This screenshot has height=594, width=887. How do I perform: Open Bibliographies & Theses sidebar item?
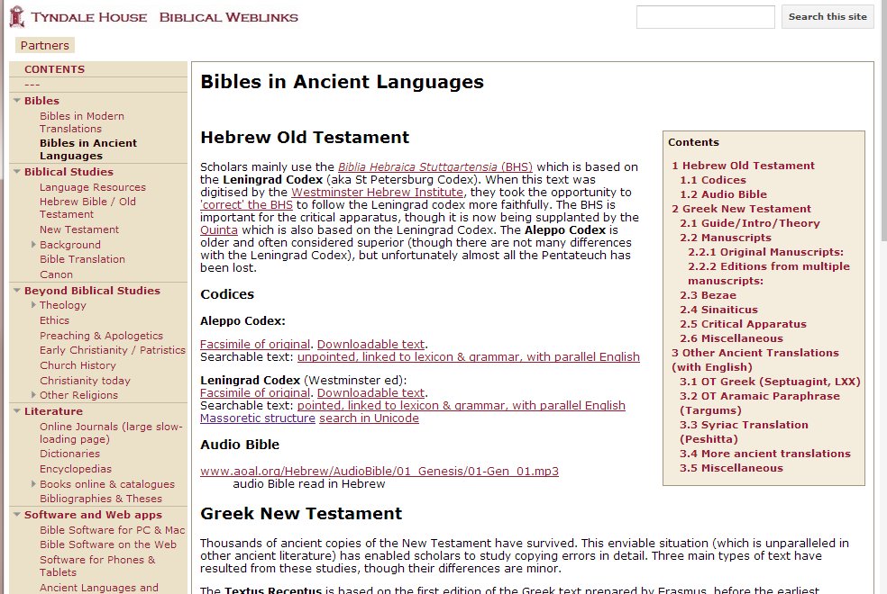pyautogui.click(x=101, y=499)
